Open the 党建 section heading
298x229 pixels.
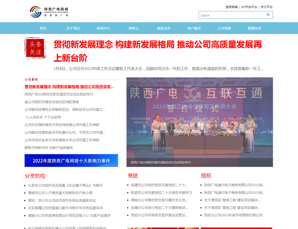132,176
